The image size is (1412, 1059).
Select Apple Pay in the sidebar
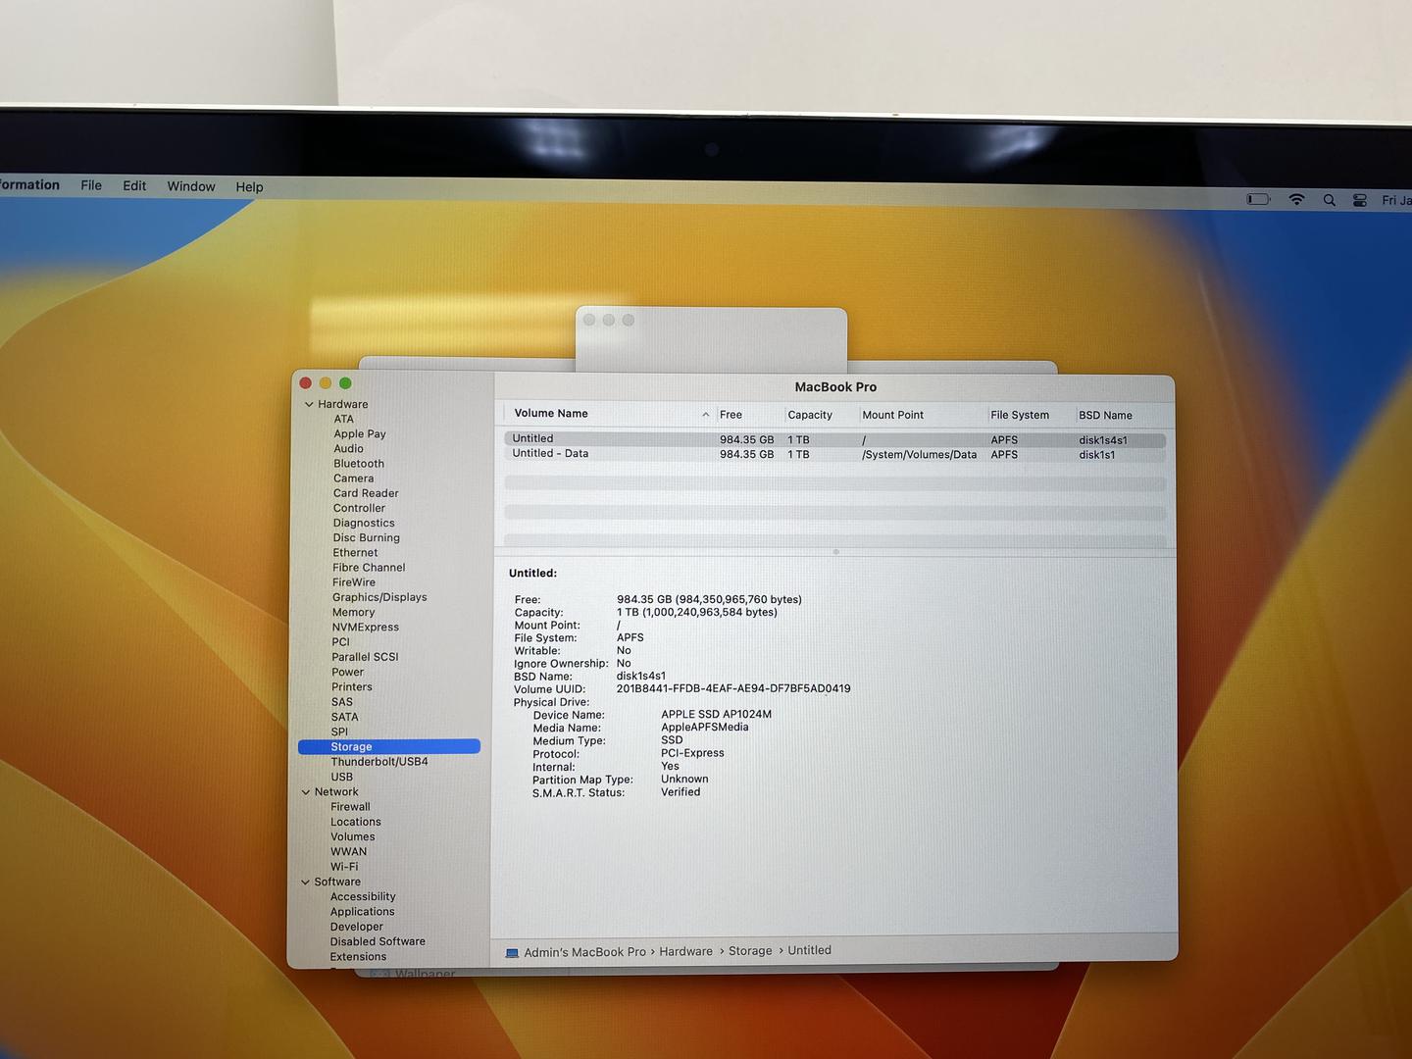(x=359, y=433)
